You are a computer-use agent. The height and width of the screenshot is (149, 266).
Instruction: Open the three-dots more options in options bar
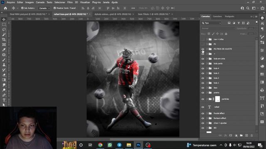pyautogui.click(x=133, y=8)
